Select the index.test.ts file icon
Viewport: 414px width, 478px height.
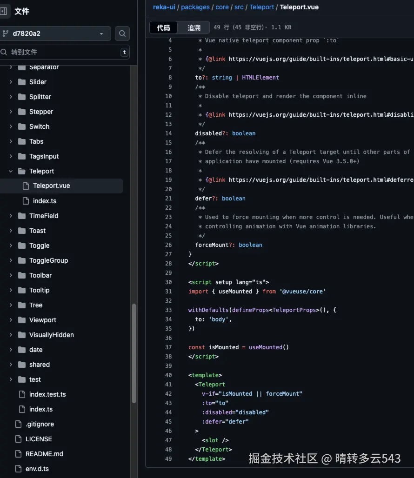click(x=22, y=394)
